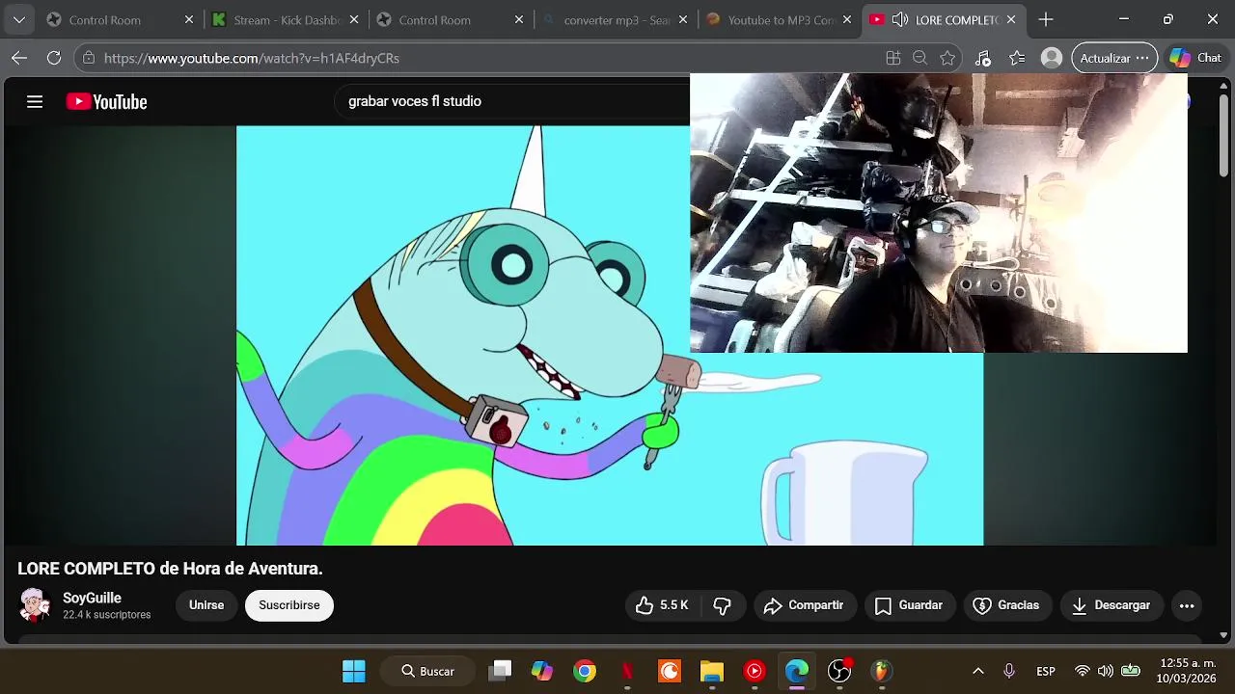Open the volume speaker icon in the tray
Screen dimensions: 1235x694
coord(1106,671)
